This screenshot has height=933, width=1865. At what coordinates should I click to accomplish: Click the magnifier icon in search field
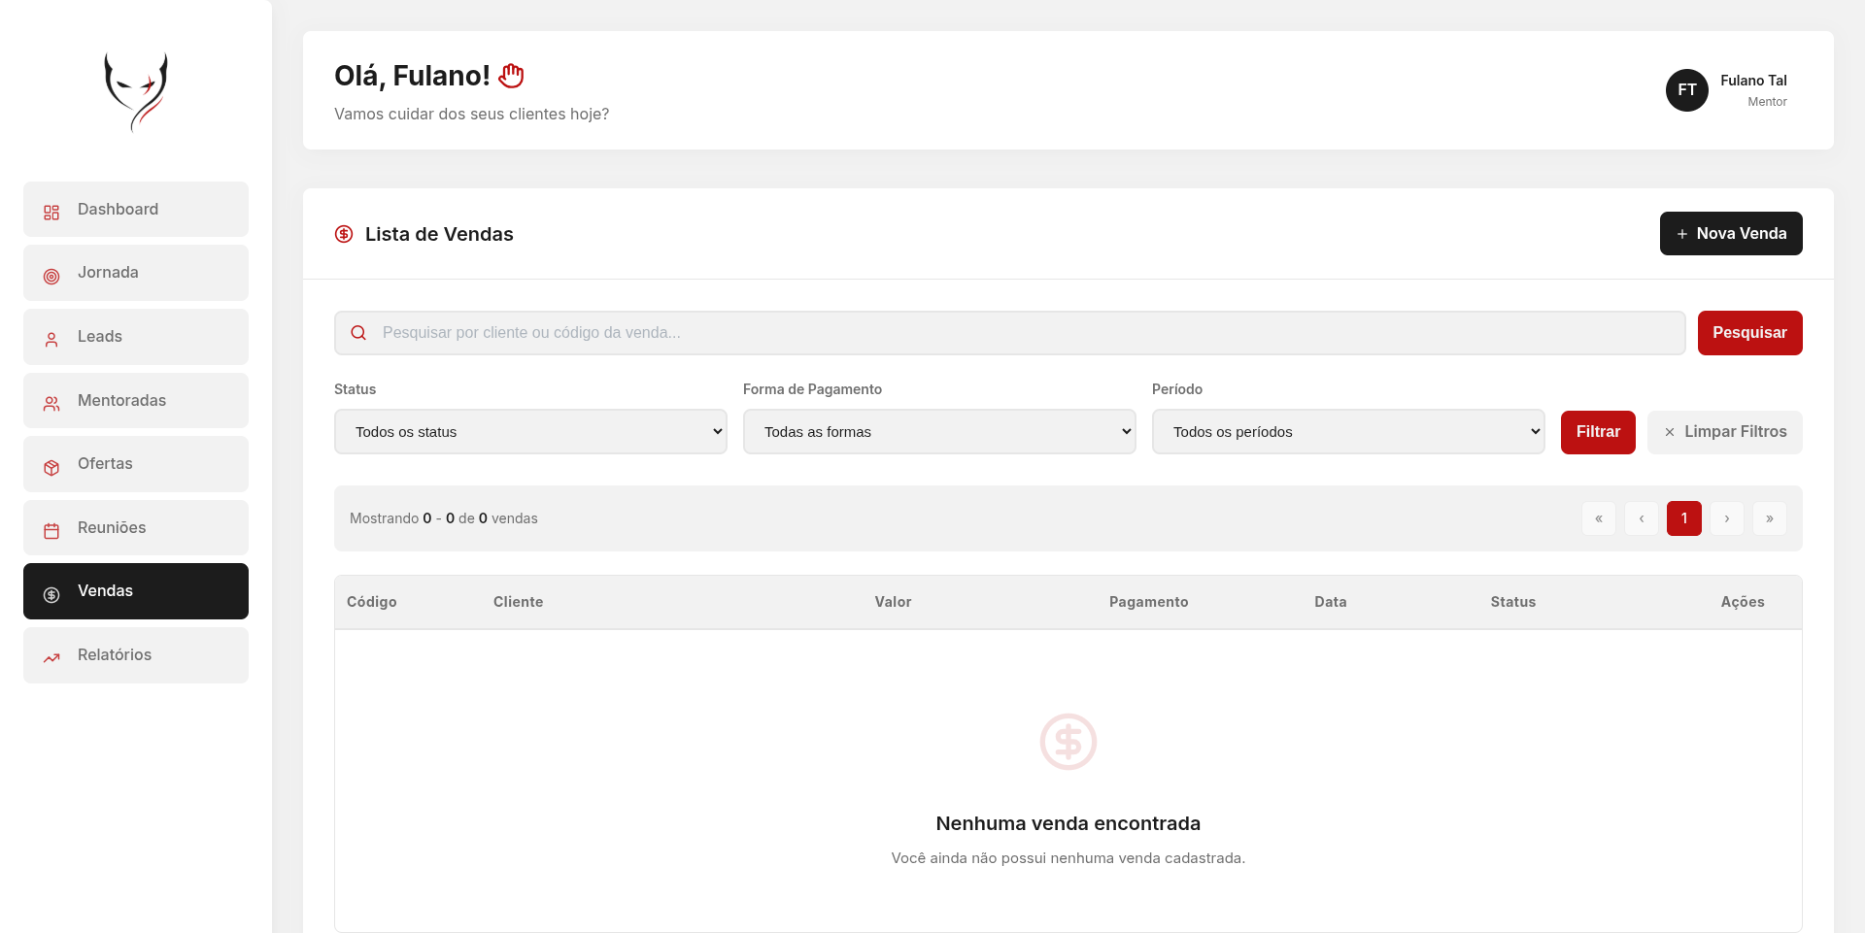358,333
